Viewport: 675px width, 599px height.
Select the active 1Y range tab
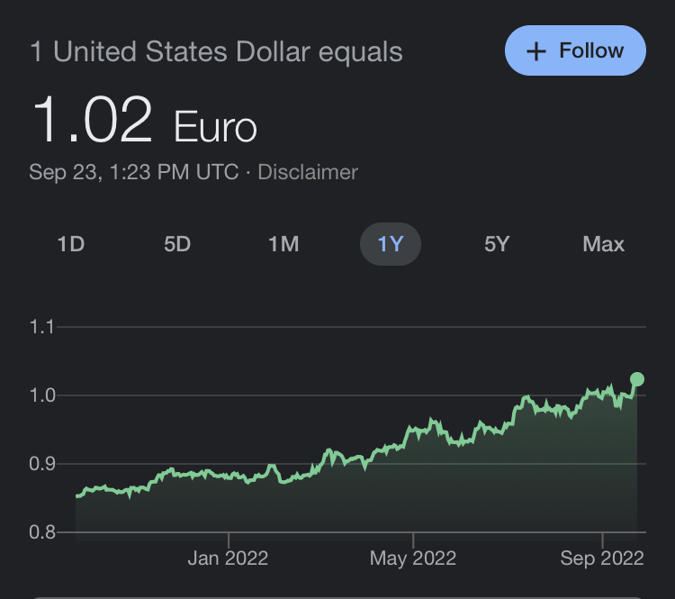click(390, 244)
